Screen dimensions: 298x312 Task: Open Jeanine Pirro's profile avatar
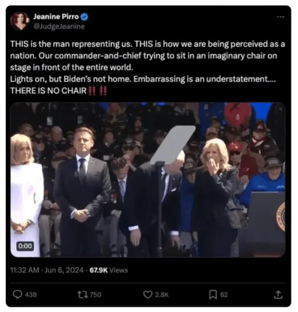20,21
